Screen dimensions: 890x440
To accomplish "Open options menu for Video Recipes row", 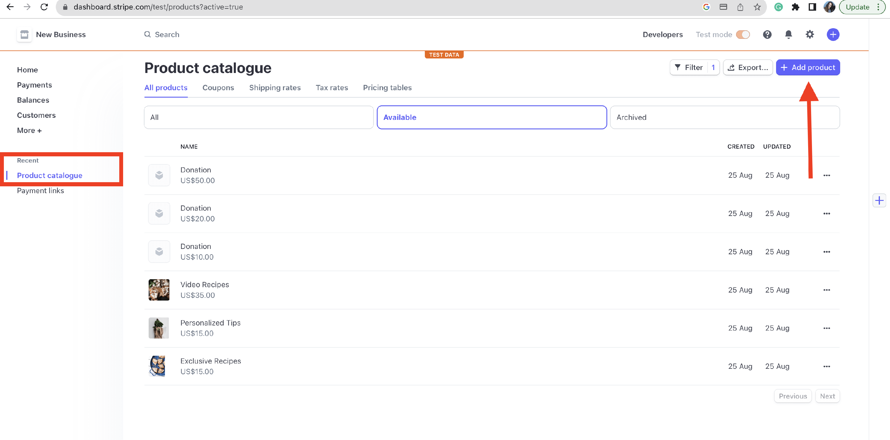I will 827,290.
